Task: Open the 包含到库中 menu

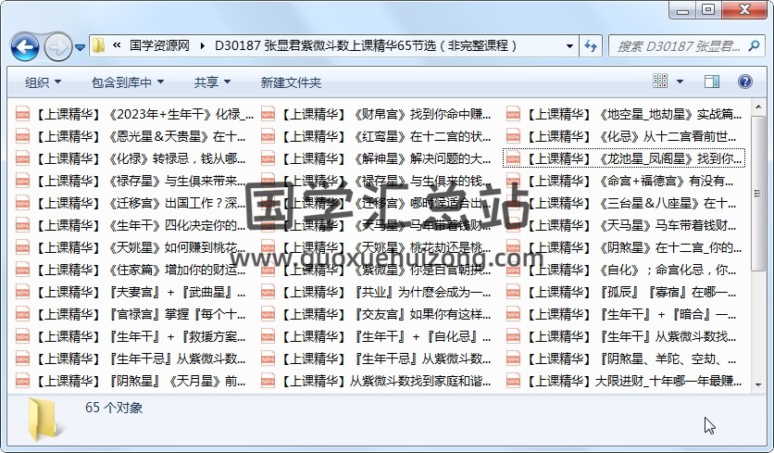Action: [128, 82]
